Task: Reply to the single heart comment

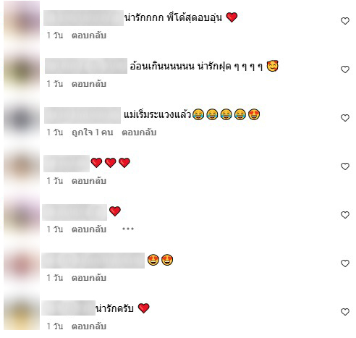Action: [89, 229]
